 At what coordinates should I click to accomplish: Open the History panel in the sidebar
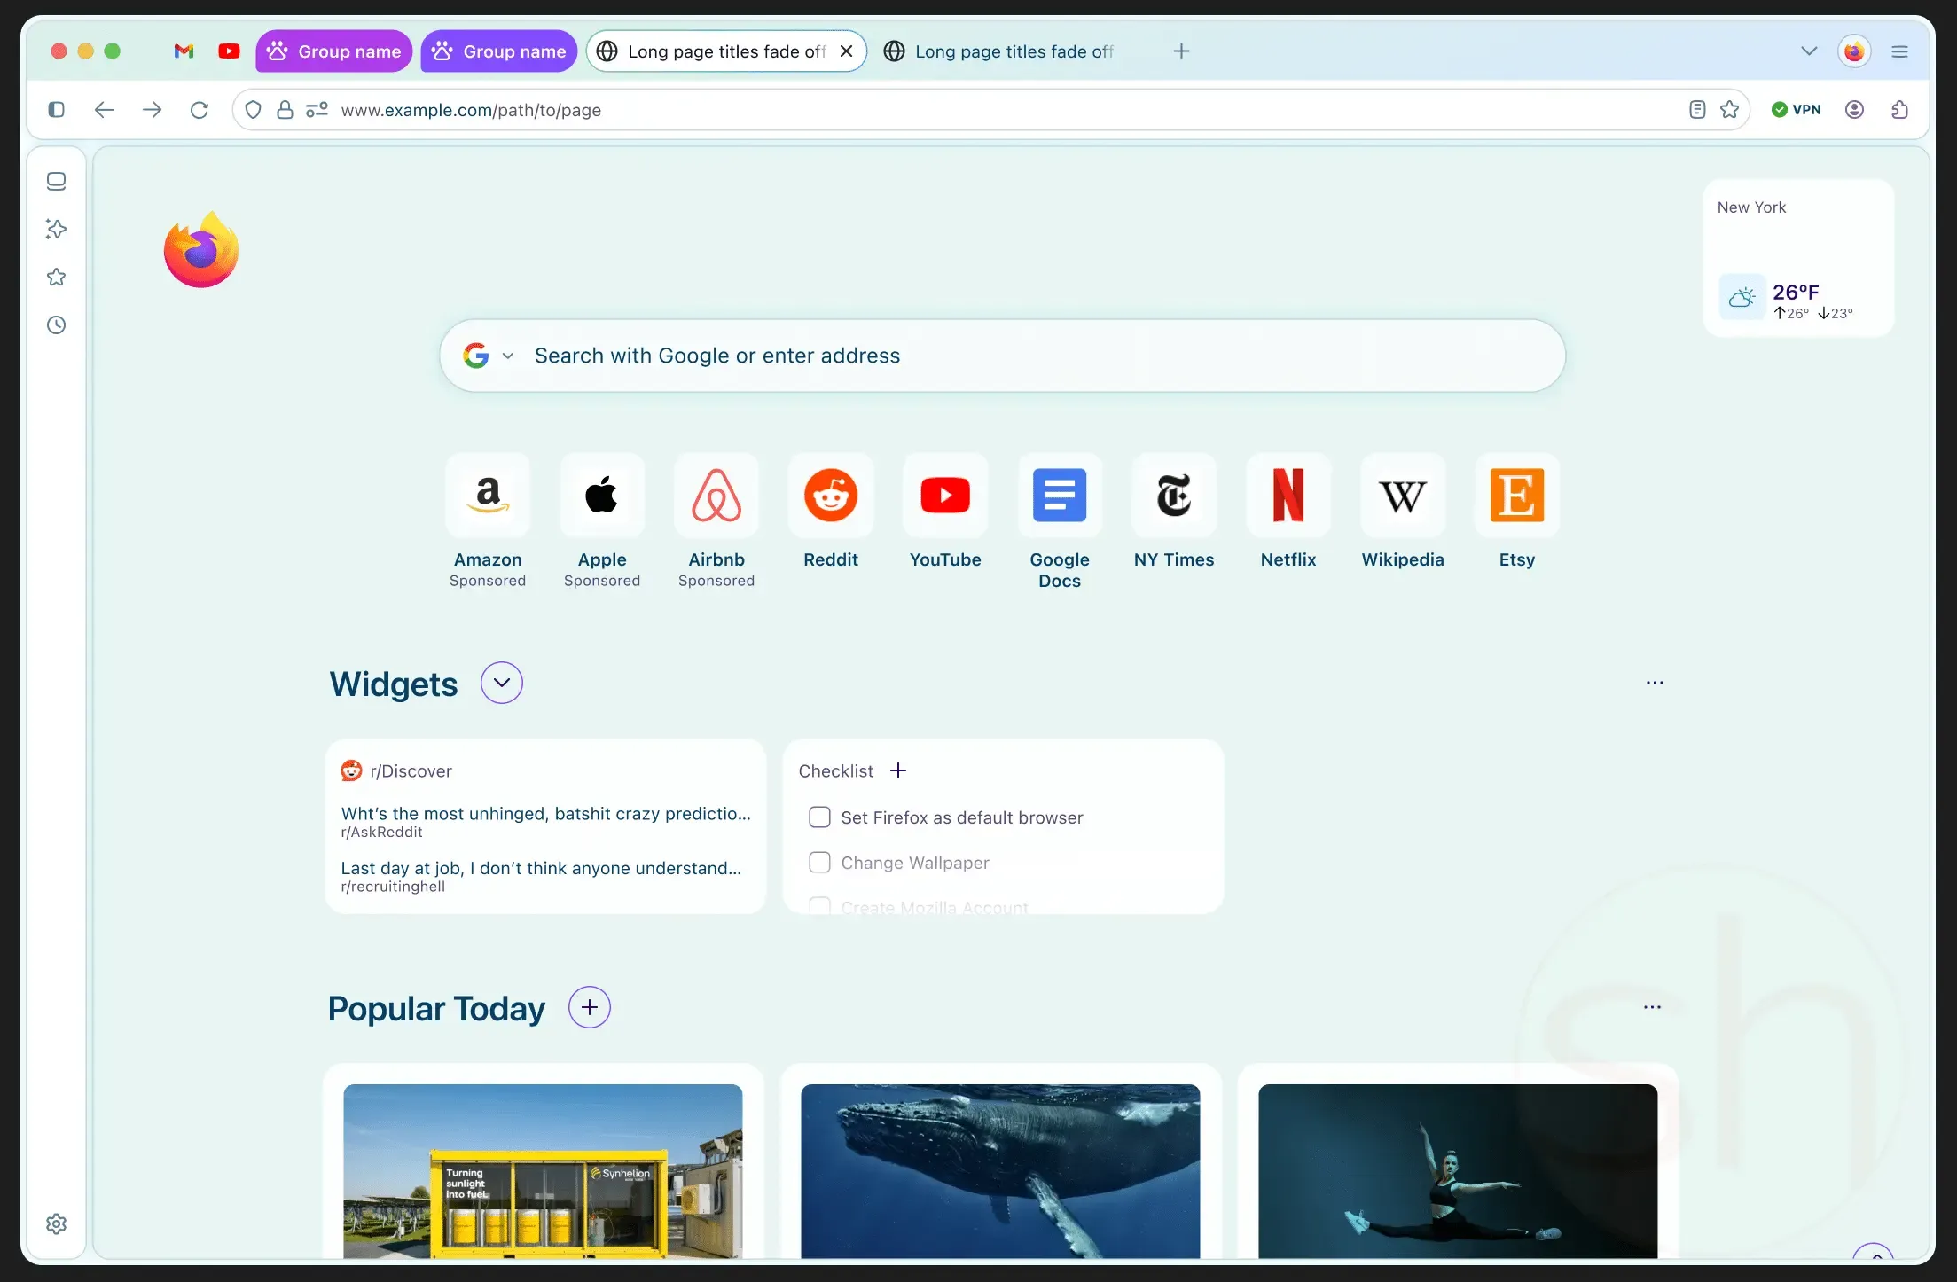tap(56, 324)
